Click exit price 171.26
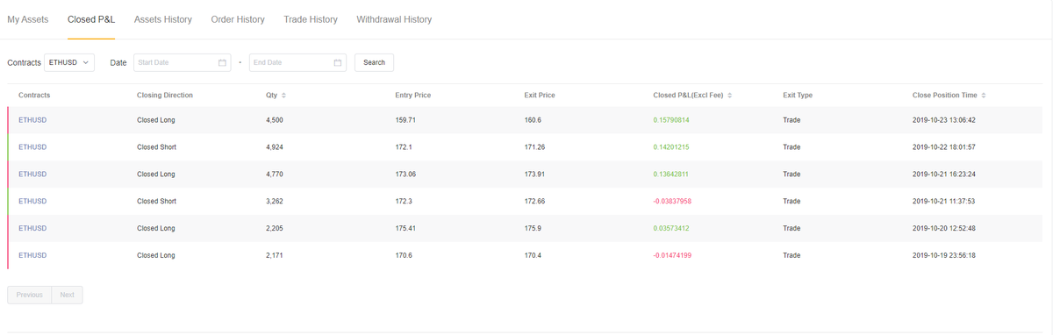Screen dimensions: 1053x335 534,146
